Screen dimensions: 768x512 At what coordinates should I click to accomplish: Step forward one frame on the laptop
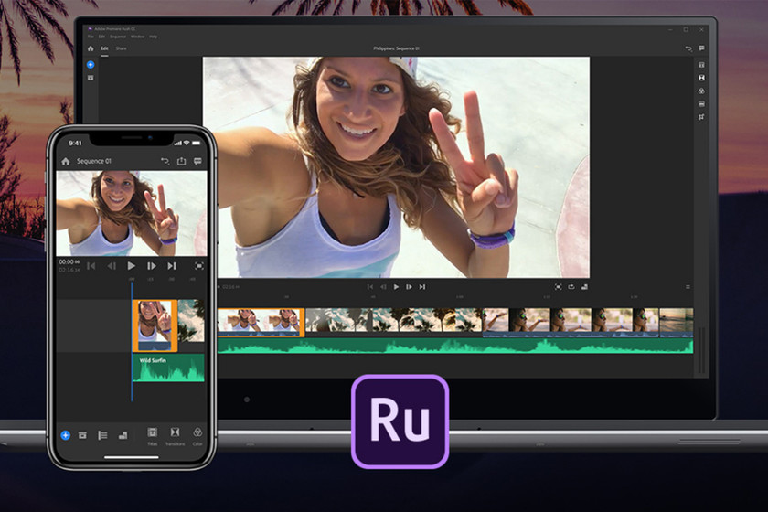pos(409,287)
